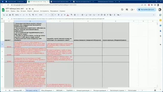Click the name box cell reference
Screen dimensions: 163x92
tap(5, 19)
